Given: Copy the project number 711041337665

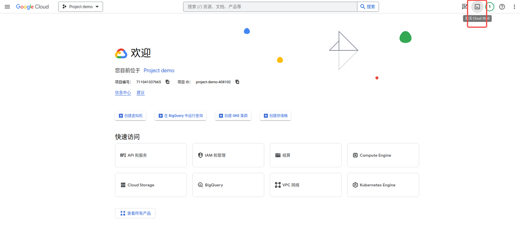Looking at the screenshot, I should point(167,82).
